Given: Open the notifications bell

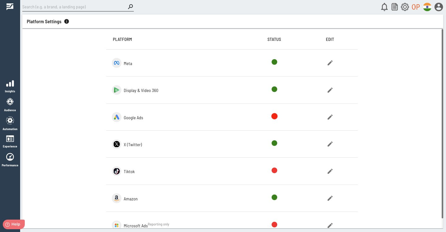Looking at the screenshot, I should click(x=384, y=7).
